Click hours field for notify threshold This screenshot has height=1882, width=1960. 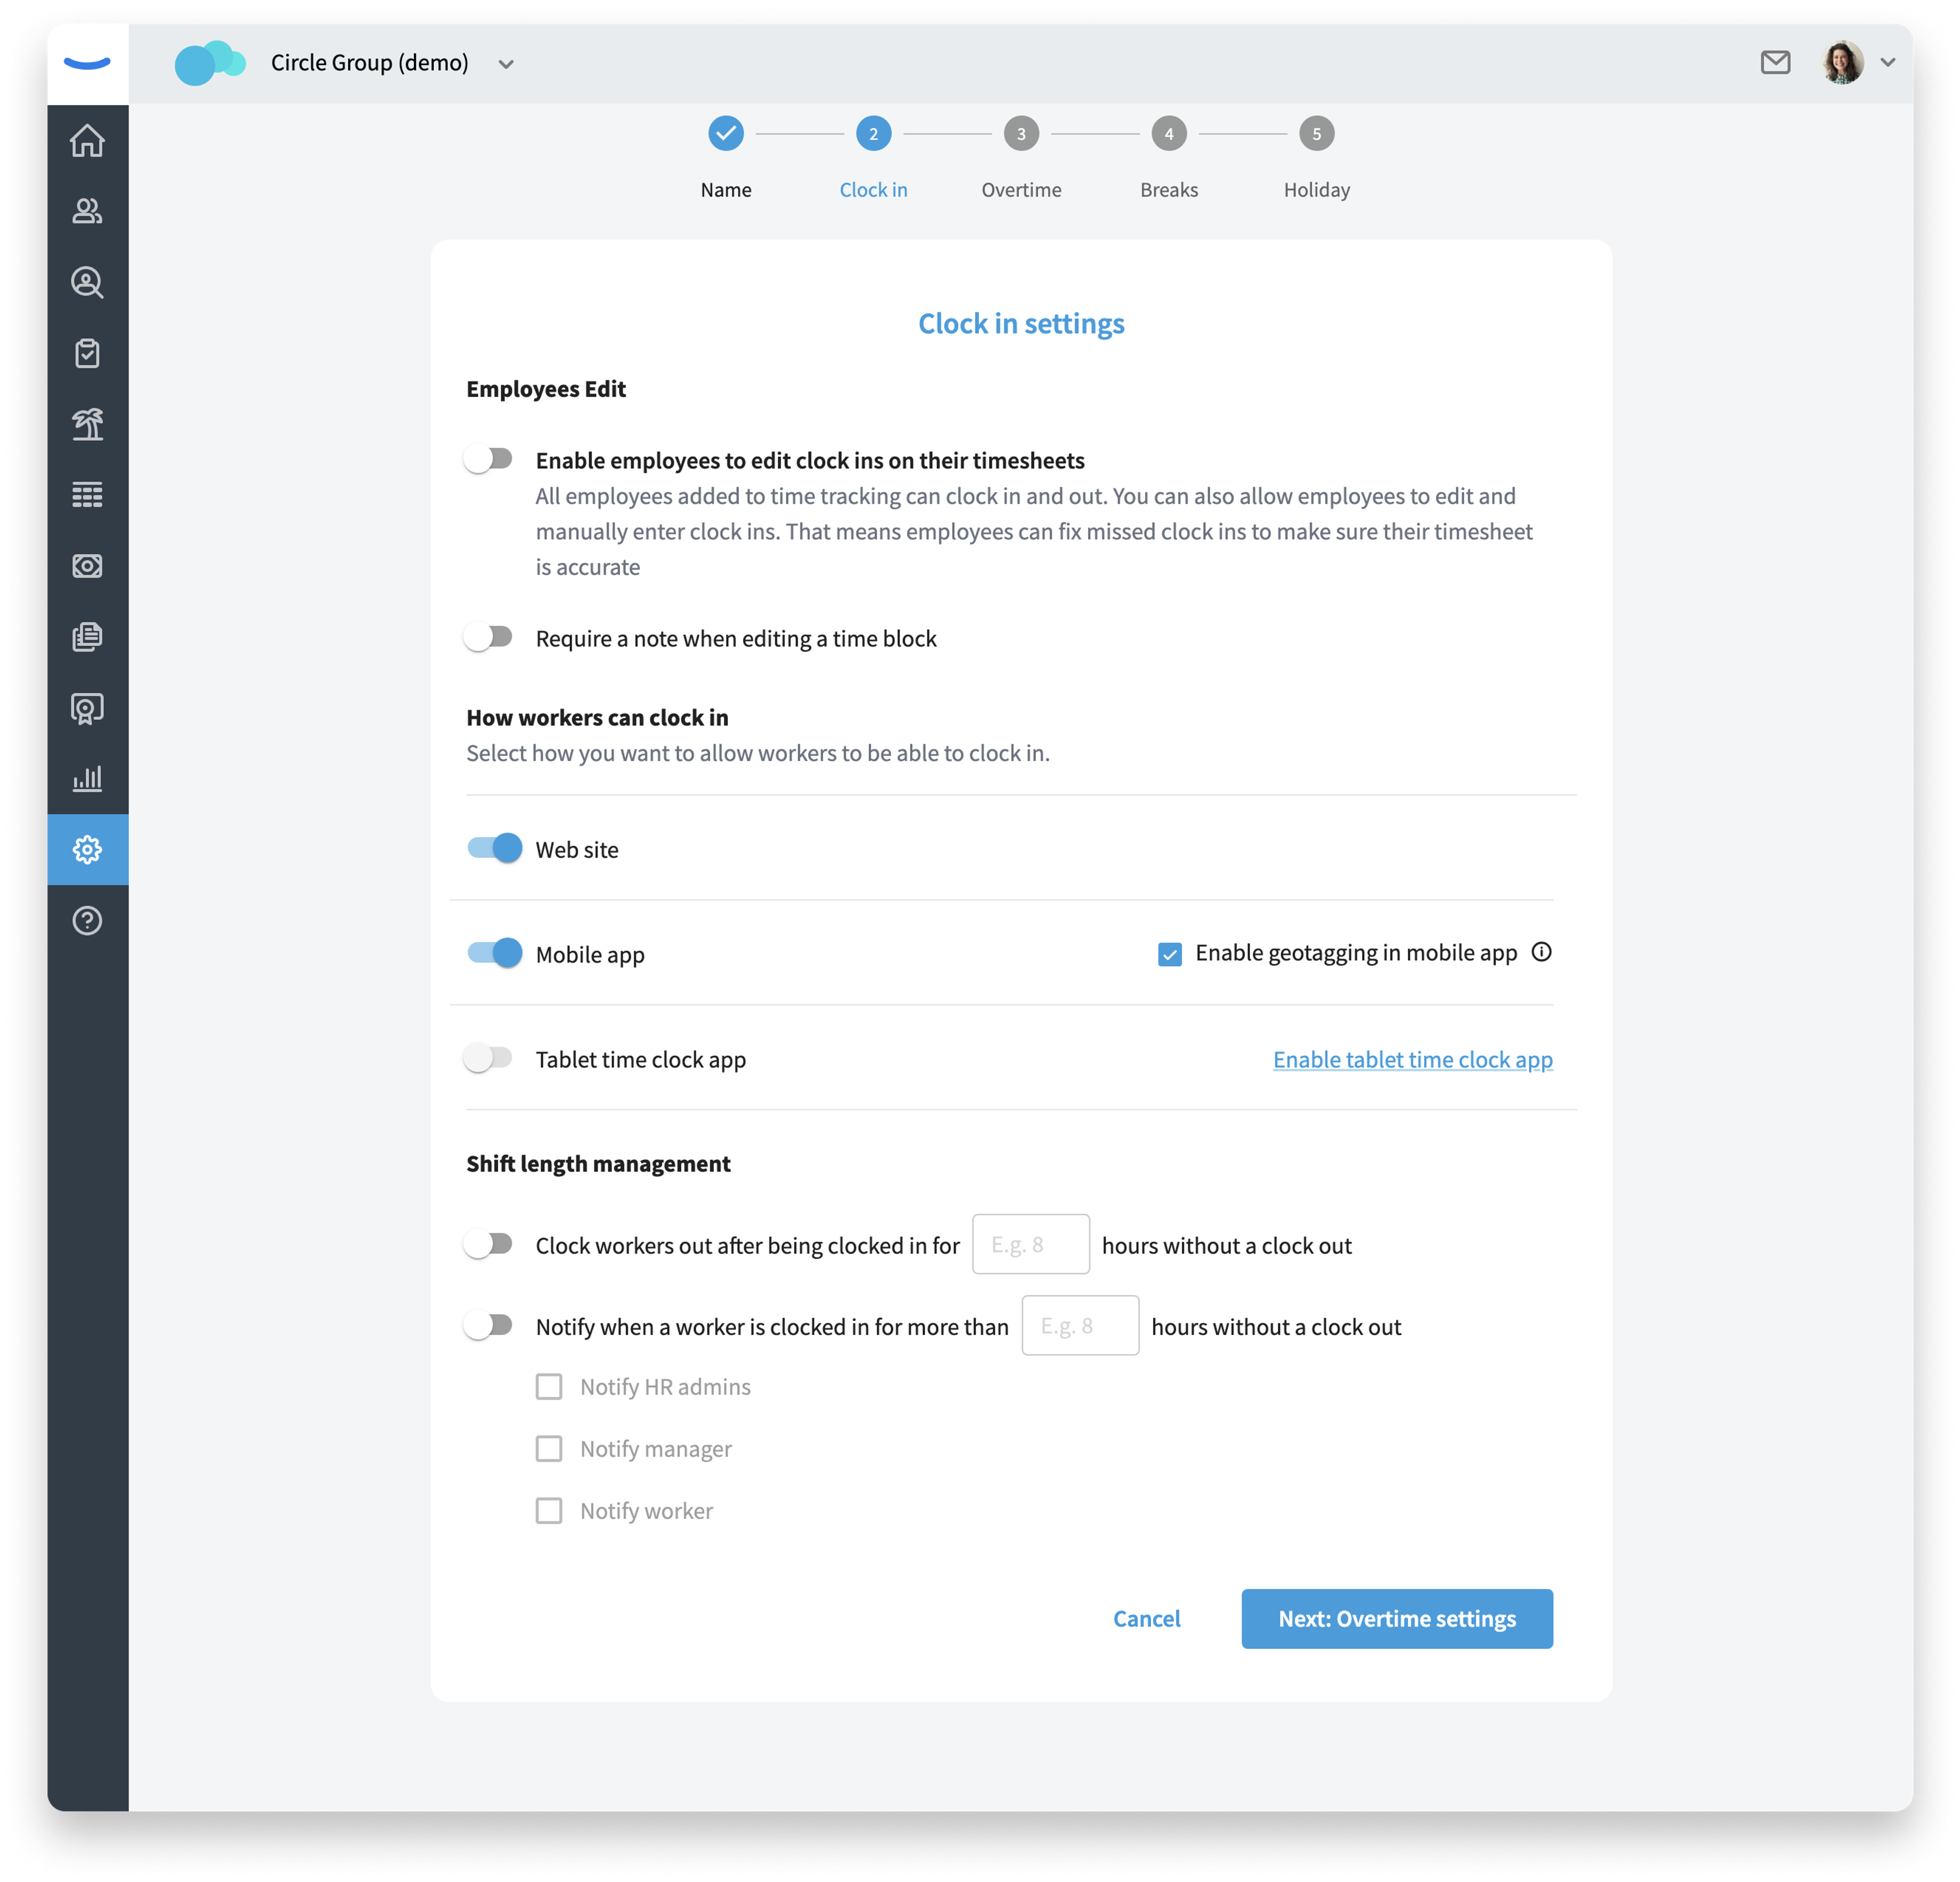pos(1080,1326)
